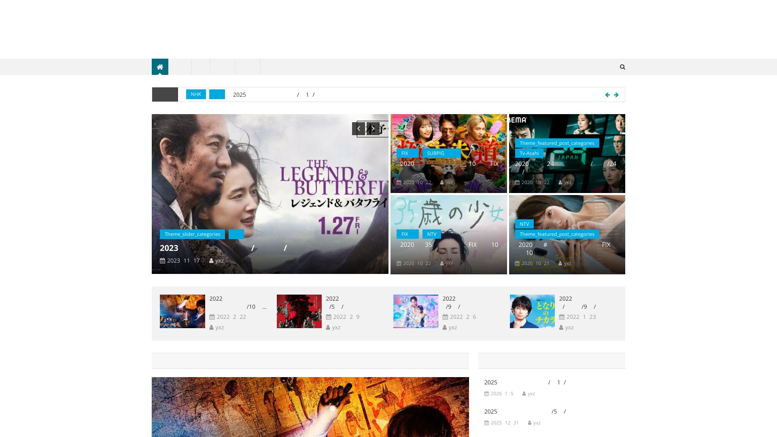Viewport: 777px width, 437px height.
Task: Click user icon in the SUBPIG card
Action: coord(442,182)
